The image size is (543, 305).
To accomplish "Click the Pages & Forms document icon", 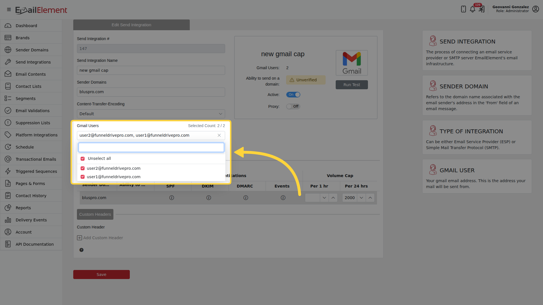I will (x=8, y=183).
